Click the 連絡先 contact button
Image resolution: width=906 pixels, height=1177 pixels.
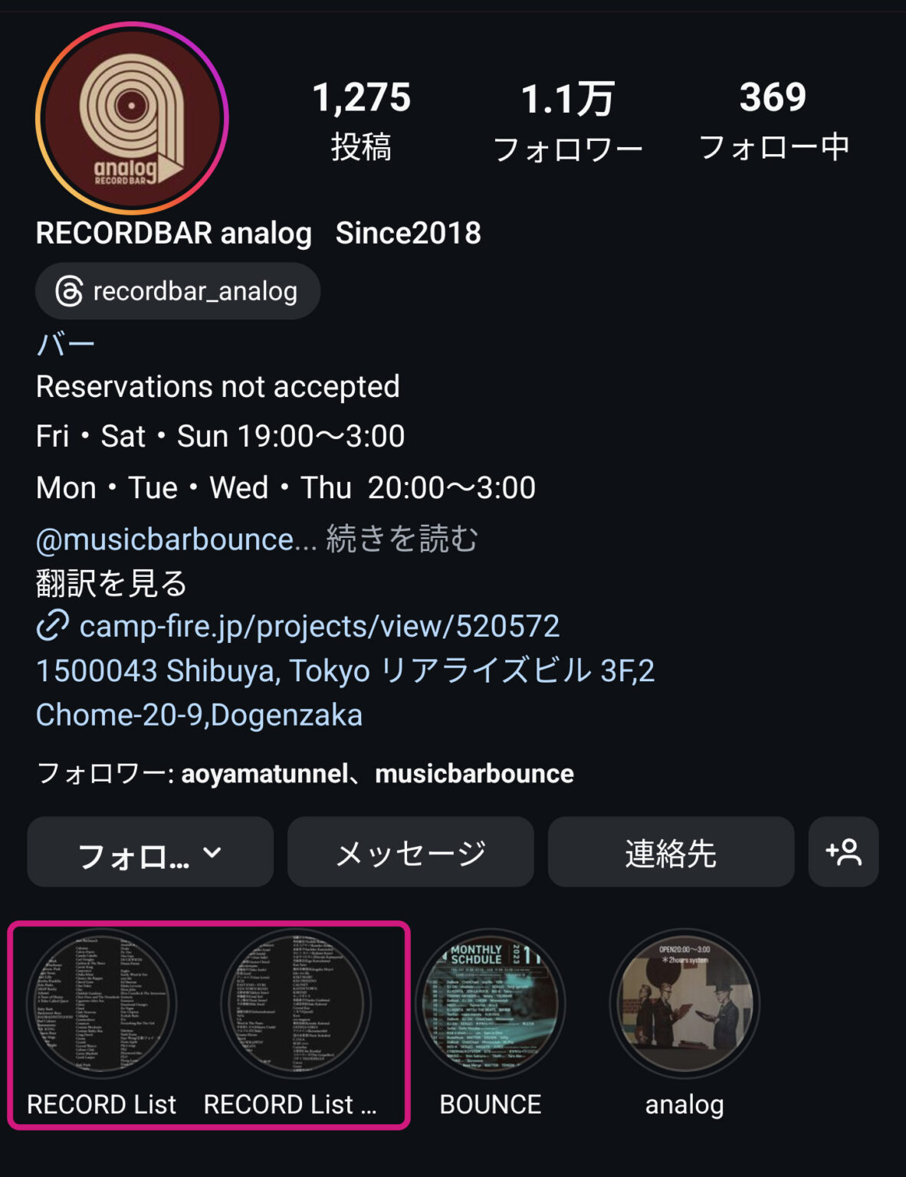(671, 852)
